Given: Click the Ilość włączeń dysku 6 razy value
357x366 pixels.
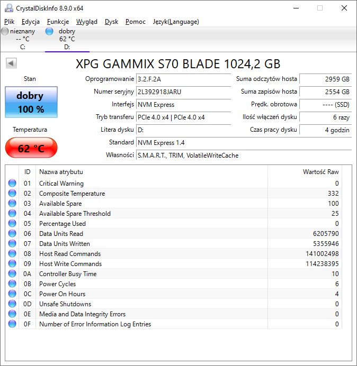Looking at the screenshot, I should [325, 117].
